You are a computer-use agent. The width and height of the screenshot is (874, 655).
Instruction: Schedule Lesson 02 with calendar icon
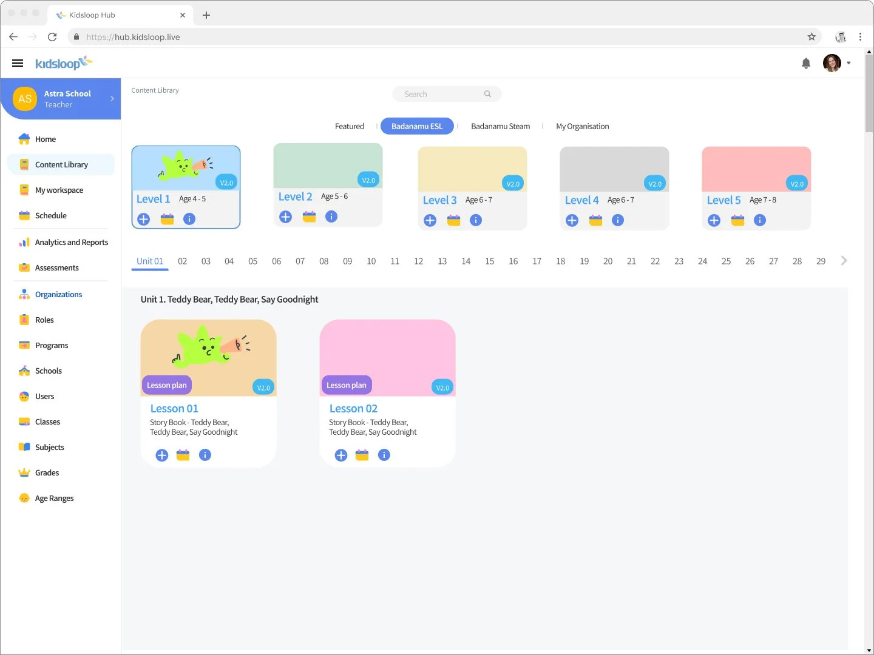coord(362,455)
